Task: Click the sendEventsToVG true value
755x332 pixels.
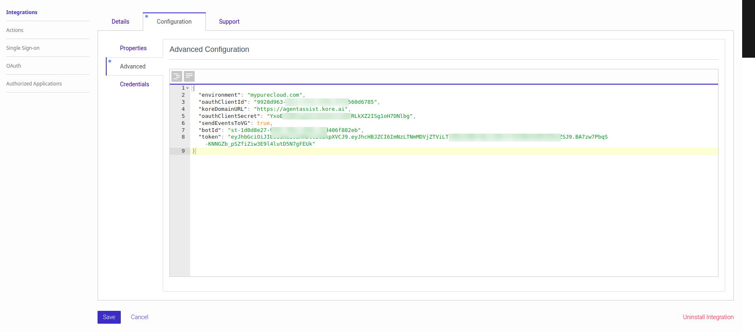Action: pos(263,123)
